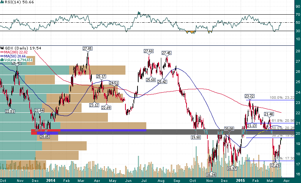Click the 24.51 price label
This screenshot has width=301, height=183.
pos(114,83)
